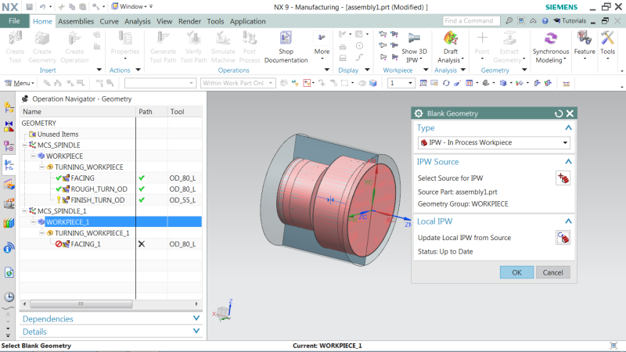Open the top Assembly Navigator sidebar icon
This screenshot has width=626, height=352.
click(9, 107)
